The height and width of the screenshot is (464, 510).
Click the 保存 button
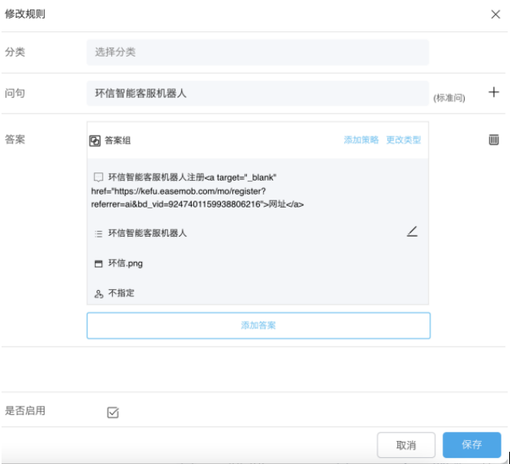471,445
